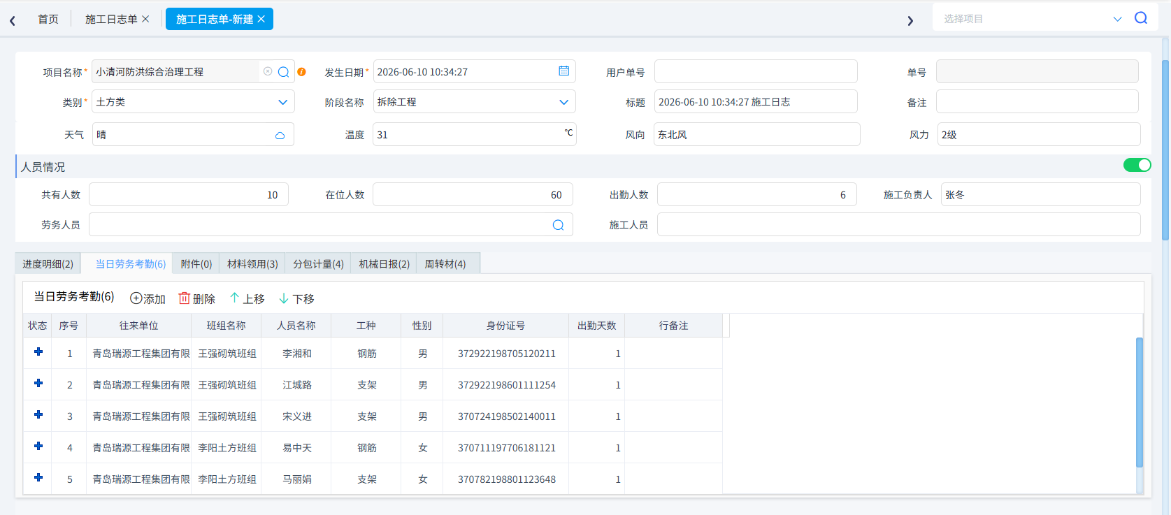Toggle the 人员情况 section switch
The image size is (1171, 515).
click(1137, 165)
